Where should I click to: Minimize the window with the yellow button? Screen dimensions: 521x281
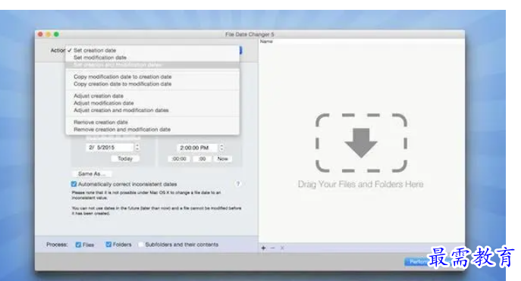pyautogui.click(x=49, y=34)
